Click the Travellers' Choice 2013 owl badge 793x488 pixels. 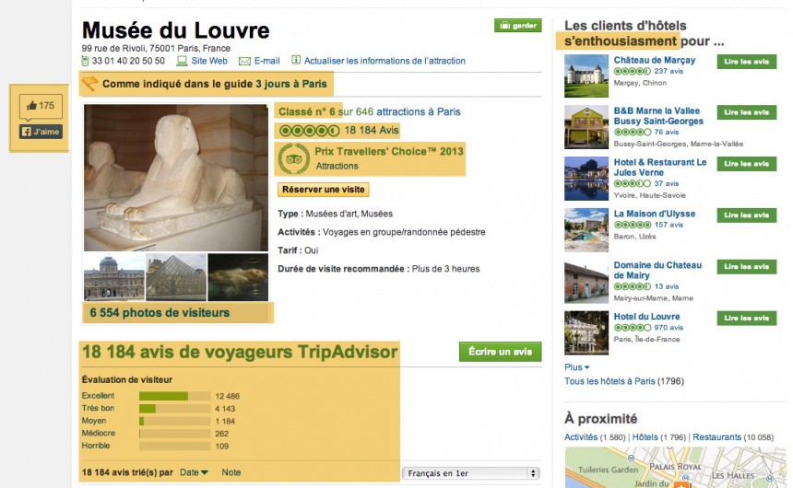tap(294, 158)
